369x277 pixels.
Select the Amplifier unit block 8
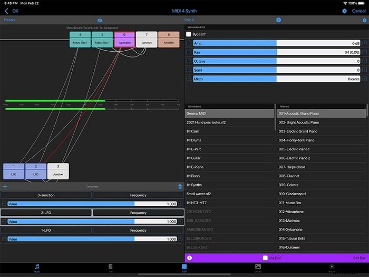pos(169,40)
